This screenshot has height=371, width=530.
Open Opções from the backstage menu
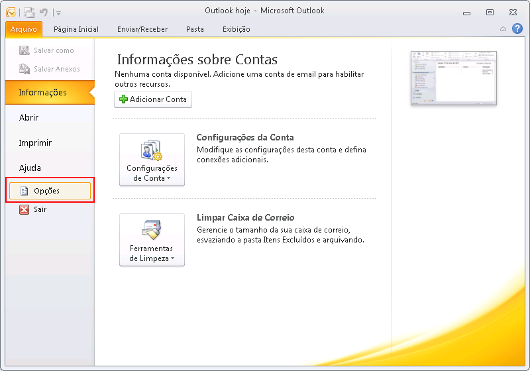point(50,191)
